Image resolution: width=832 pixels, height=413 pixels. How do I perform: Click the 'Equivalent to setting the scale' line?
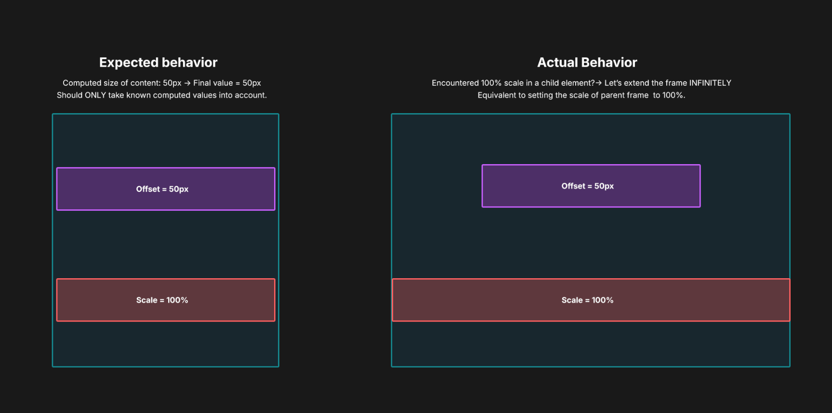point(581,95)
